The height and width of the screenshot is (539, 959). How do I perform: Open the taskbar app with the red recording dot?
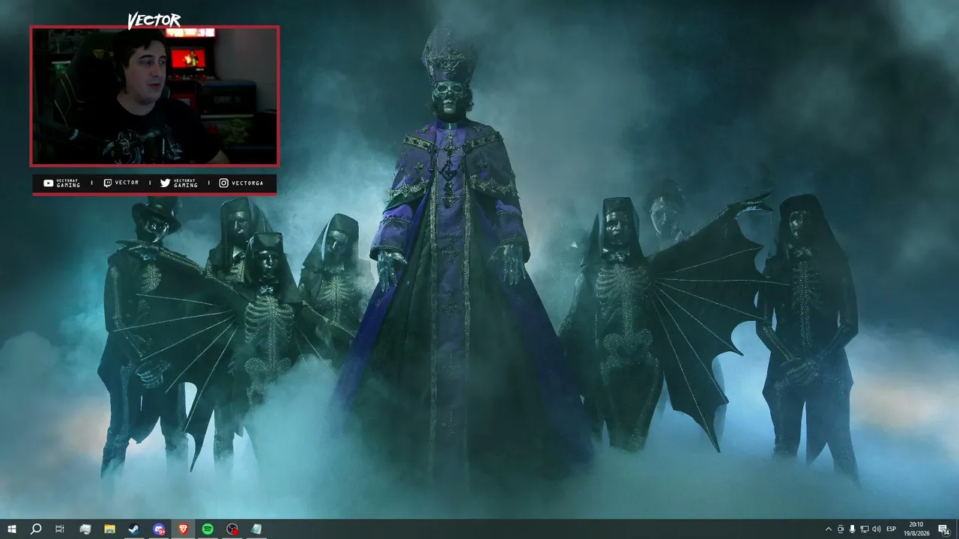tap(232, 529)
